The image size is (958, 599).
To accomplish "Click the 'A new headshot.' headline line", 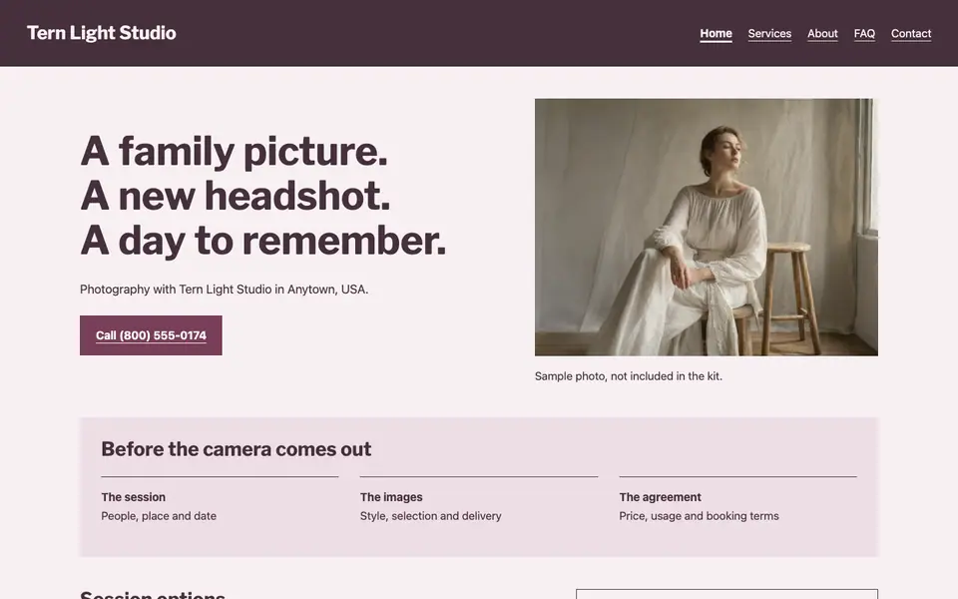I will tap(236, 196).
